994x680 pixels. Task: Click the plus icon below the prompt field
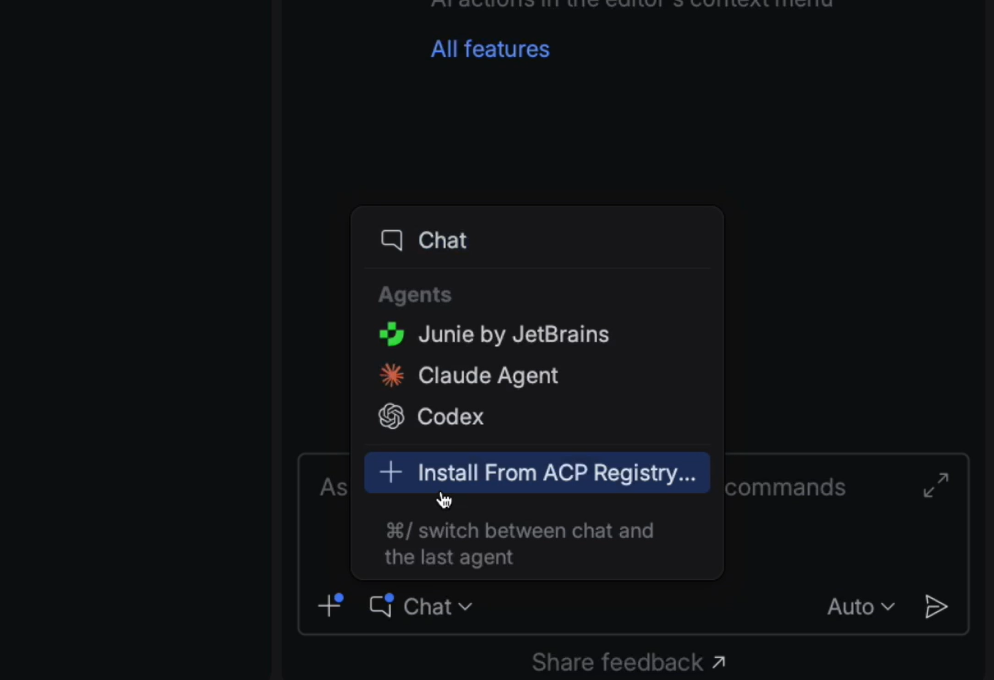tap(330, 606)
